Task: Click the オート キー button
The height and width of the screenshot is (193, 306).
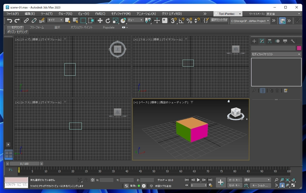Action: click(234, 180)
